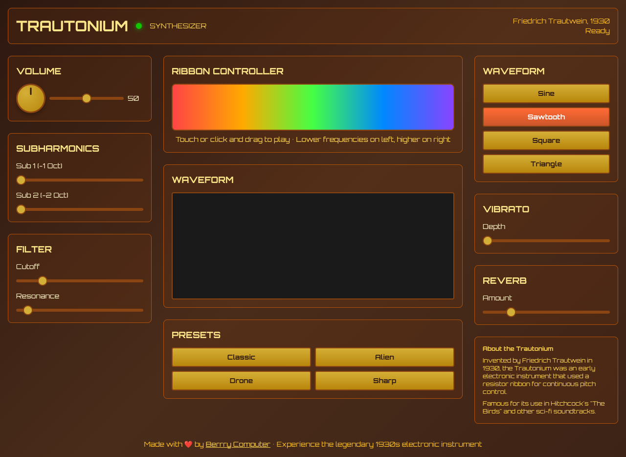Set the Reverb Amount slider
The width and height of the screenshot is (626, 457).
tap(511, 312)
